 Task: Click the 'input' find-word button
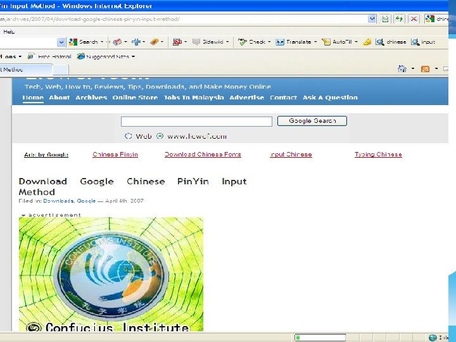[x=423, y=42]
